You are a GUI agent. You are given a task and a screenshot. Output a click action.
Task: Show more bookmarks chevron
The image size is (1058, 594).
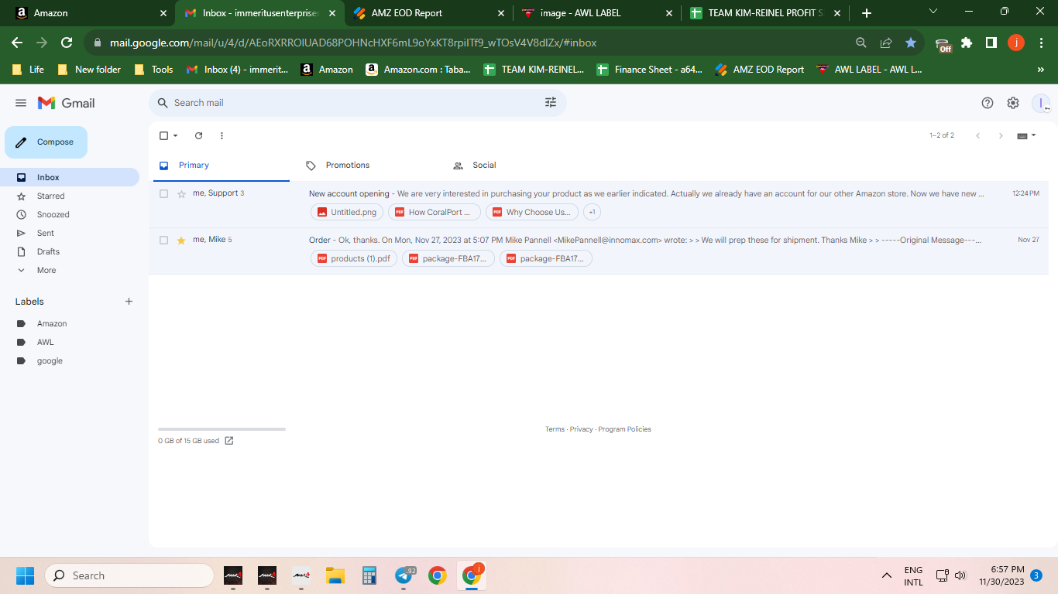(1040, 70)
